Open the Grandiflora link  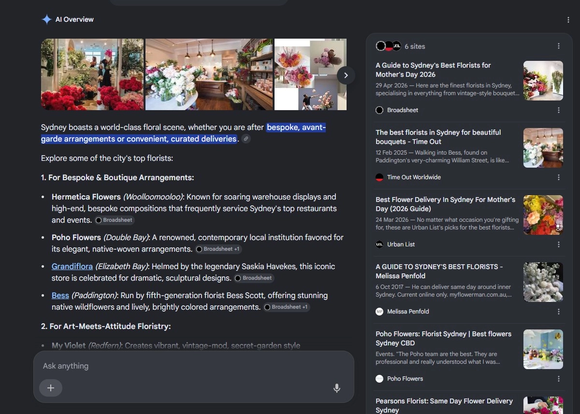point(72,267)
